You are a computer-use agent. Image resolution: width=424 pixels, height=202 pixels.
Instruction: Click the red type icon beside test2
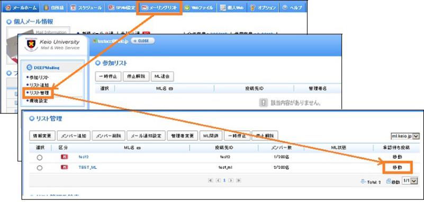click(64, 157)
